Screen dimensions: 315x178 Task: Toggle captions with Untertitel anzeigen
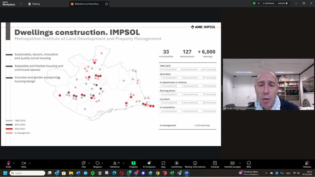coord(233,163)
